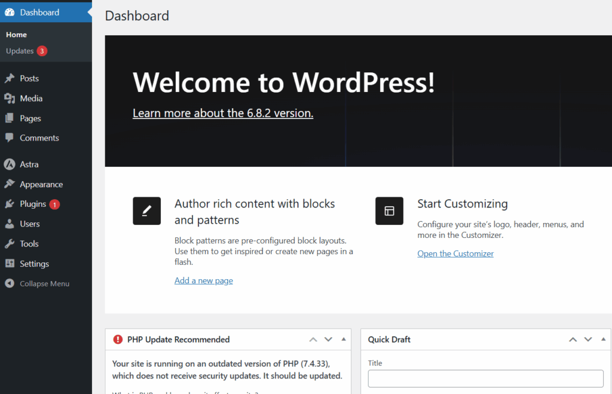Open the Customizer link

pos(455,253)
